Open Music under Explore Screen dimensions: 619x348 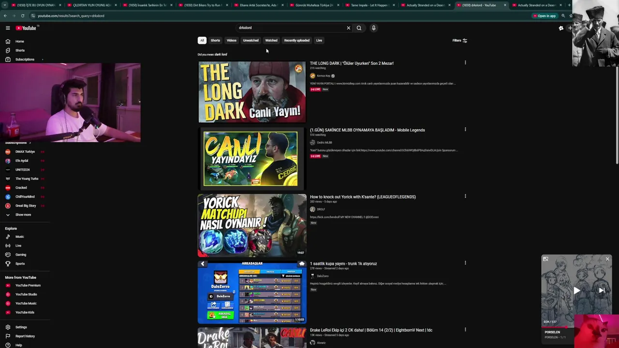pyautogui.click(x=19, y=237)
